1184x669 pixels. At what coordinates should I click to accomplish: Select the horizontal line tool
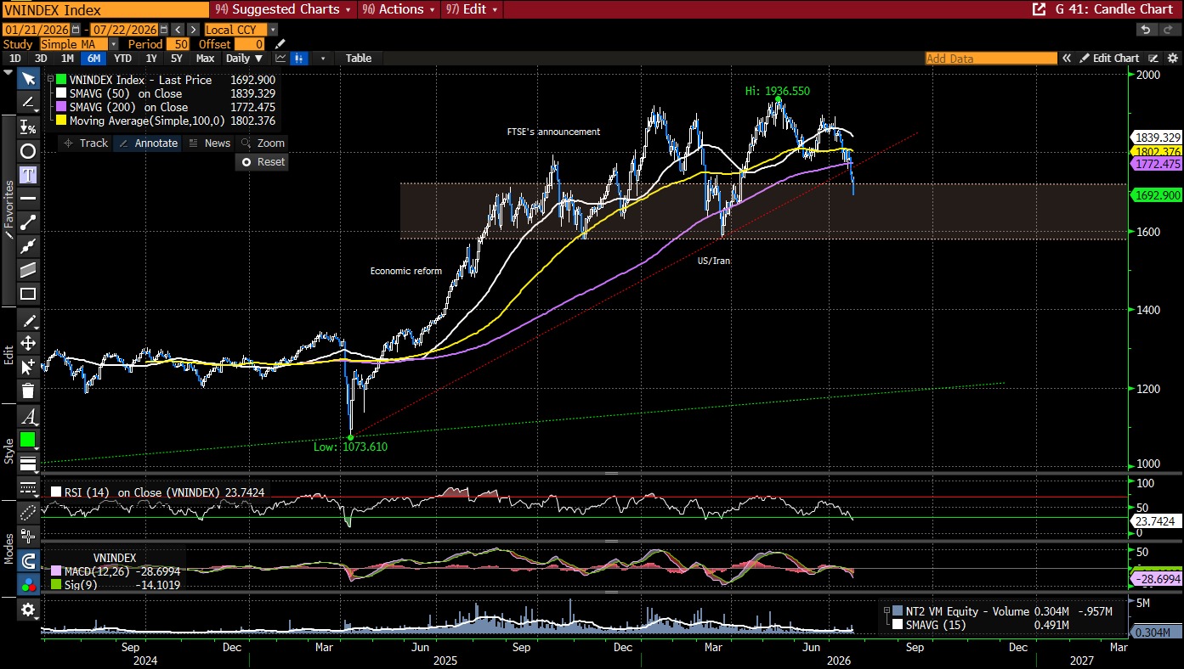(x=28, y=199)
